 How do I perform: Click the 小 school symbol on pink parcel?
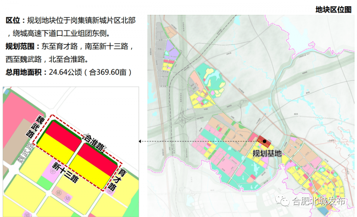(x=53, y=171)
